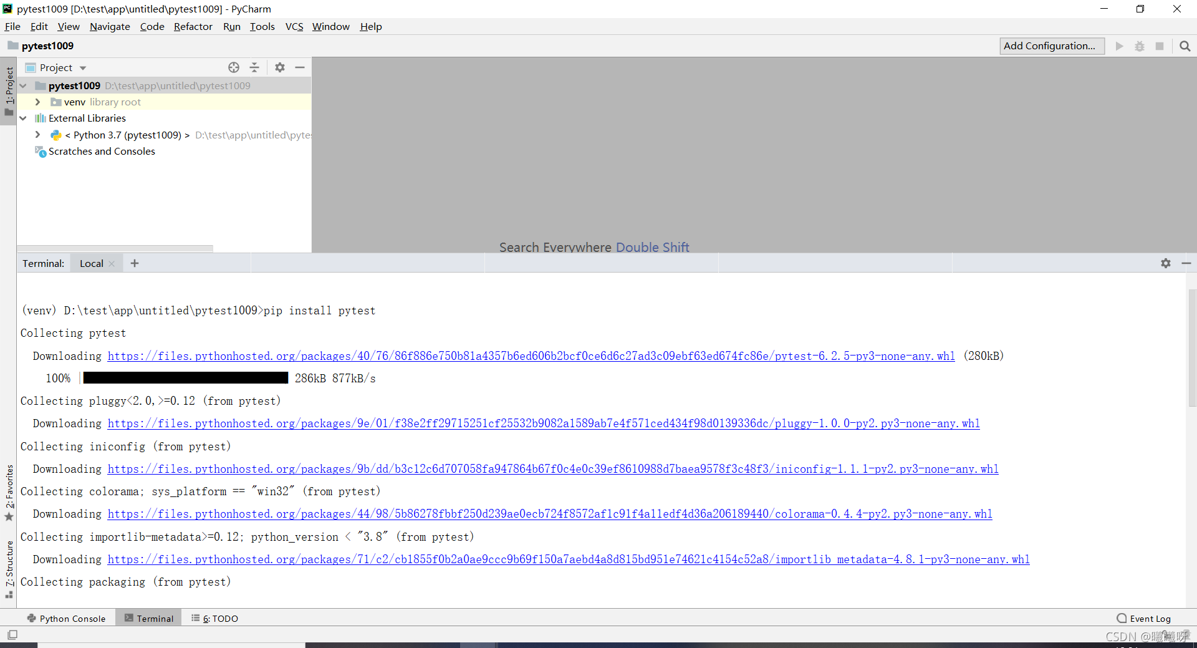Collapse all in Project panel
This screenshot has width=1197, height=648.
[x=254, y=67]
